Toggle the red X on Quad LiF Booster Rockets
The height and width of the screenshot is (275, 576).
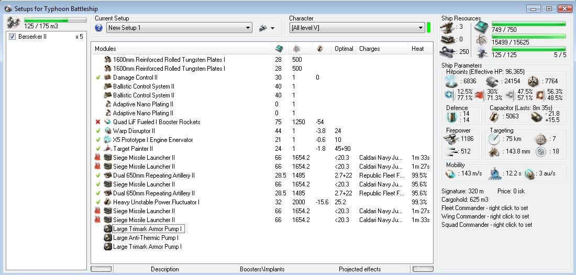pyautogui.click(x=97, y=122)
